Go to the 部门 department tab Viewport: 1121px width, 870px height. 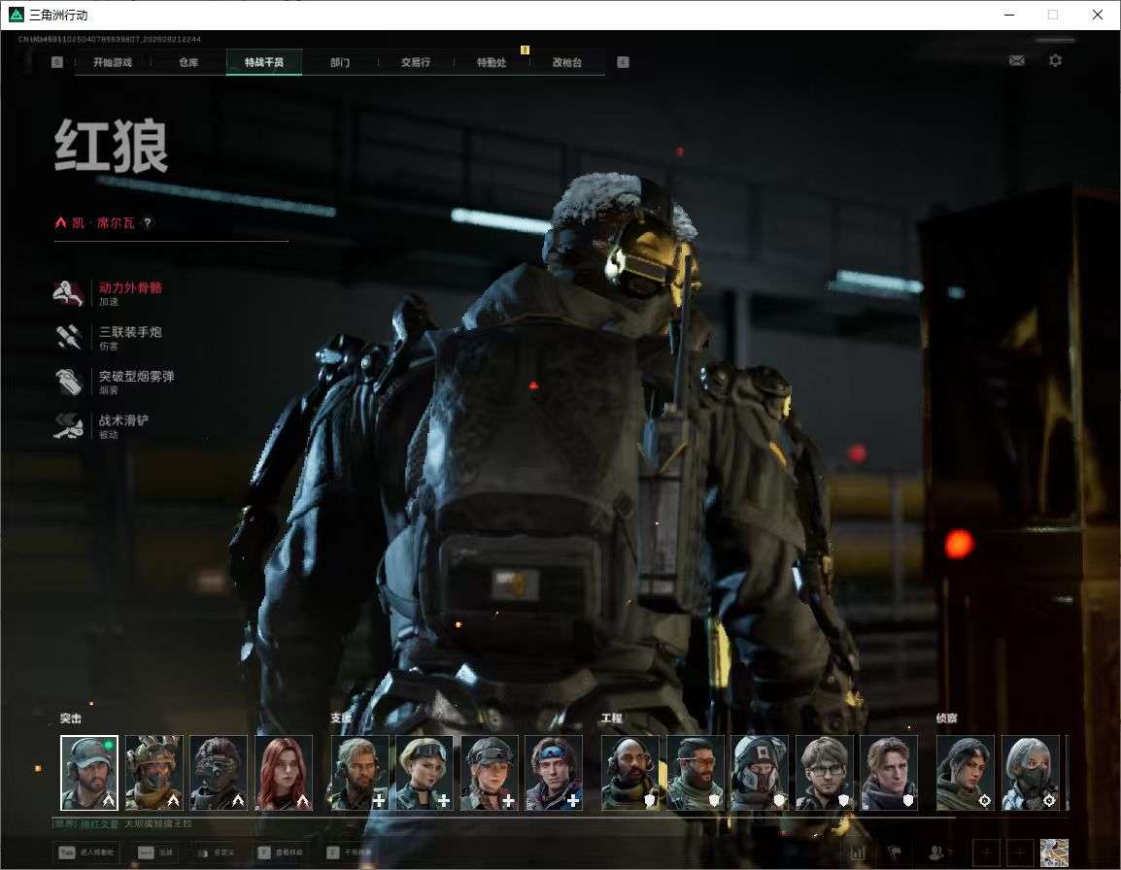pos(340,62)
